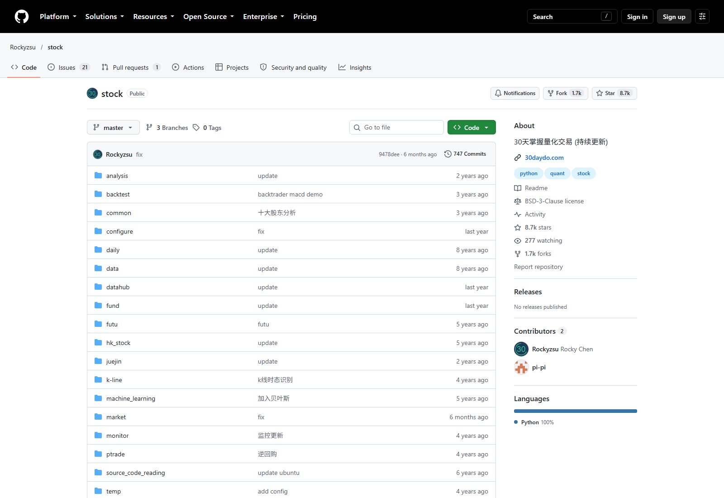Viewport: 724px width, 498px height.
Task: Expand the master branch dropdown
Action: click(x=113, y=128)
